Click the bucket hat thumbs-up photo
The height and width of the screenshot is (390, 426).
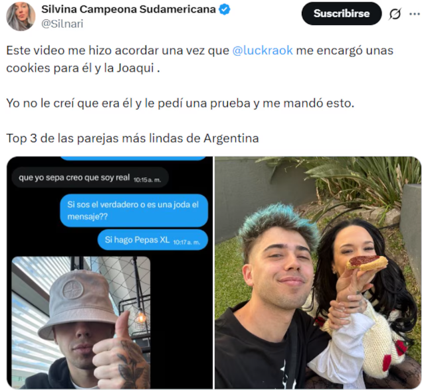click(x=81, y=322)
